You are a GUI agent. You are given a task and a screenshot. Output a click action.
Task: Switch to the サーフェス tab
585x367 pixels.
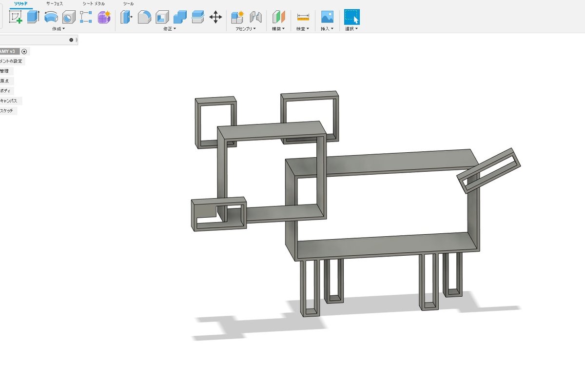click(x=55, y=3)
